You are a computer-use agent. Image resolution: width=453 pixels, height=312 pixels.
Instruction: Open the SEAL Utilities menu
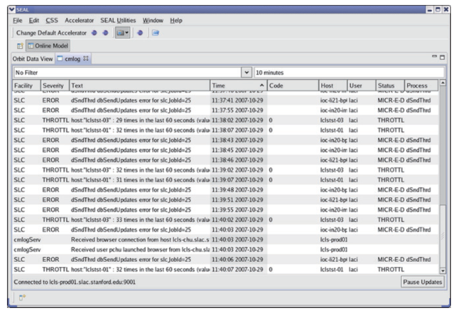tap(118, 21)
